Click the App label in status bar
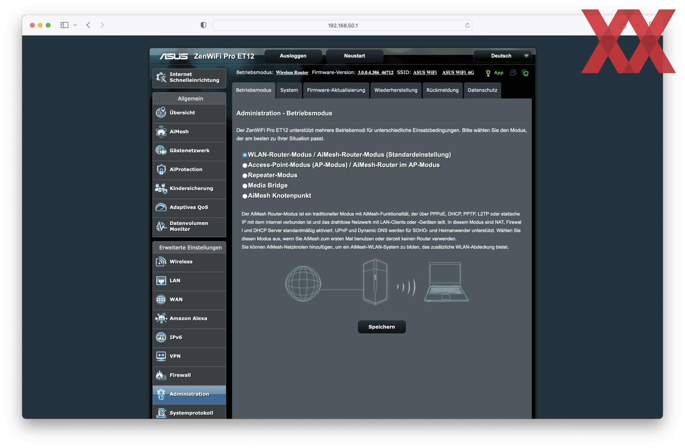The height and width of the screenshot is (448, 685). coord(498,73)
